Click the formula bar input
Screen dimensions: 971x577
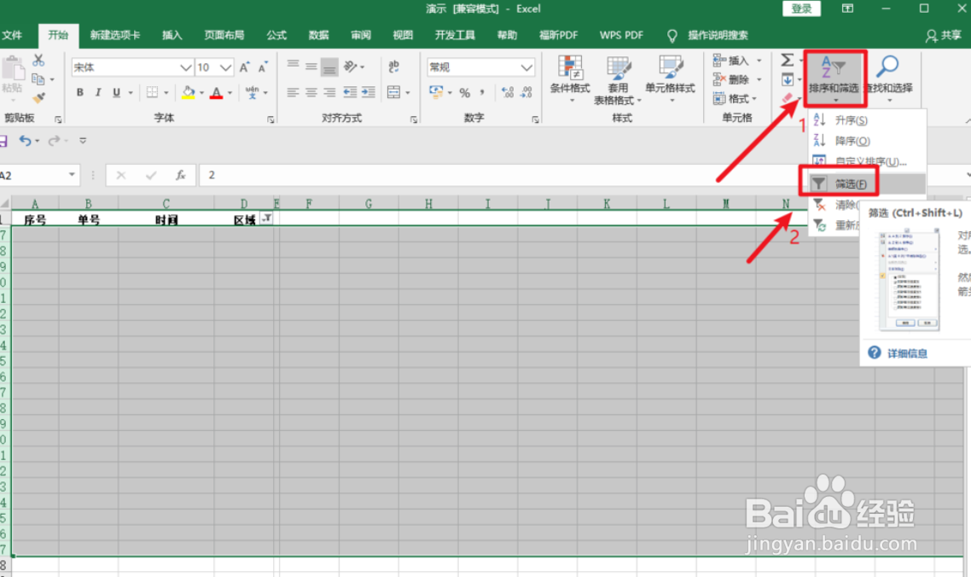582,175
